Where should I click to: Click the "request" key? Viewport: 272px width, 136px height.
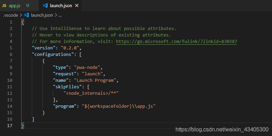pyautogui.click(x=65, y=74)
